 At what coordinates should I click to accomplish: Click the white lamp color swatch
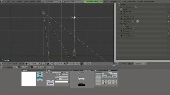pyautogui.click(x=62, y=82)
